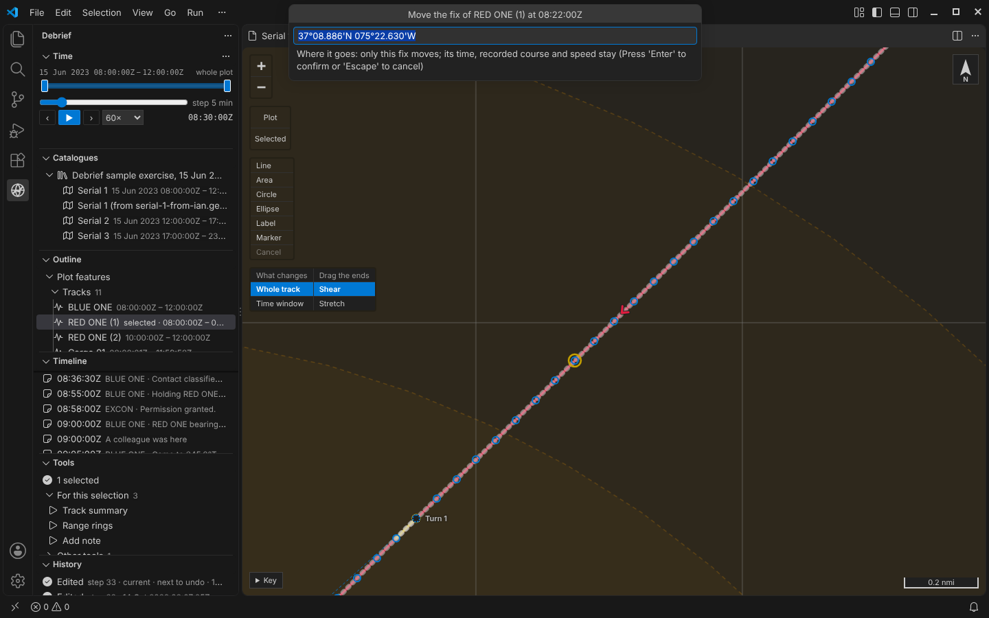
Task: Step time backward one step
Action: pyautogui.click(x=47, y=118)
